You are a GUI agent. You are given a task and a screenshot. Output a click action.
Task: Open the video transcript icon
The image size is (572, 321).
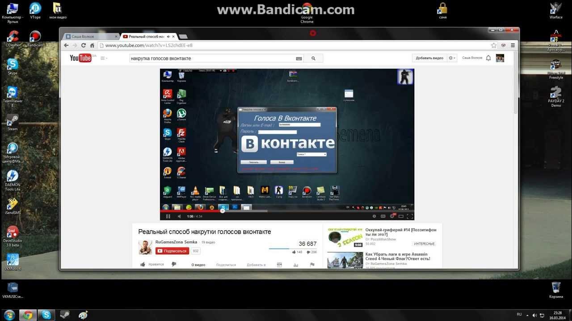[x=279, y=265]
